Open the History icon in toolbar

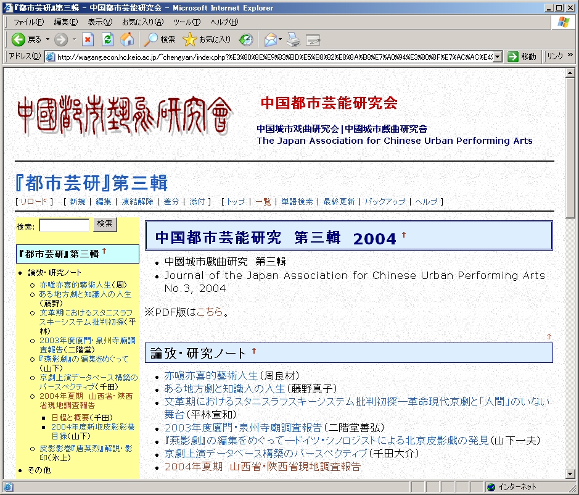coord(246,40)
